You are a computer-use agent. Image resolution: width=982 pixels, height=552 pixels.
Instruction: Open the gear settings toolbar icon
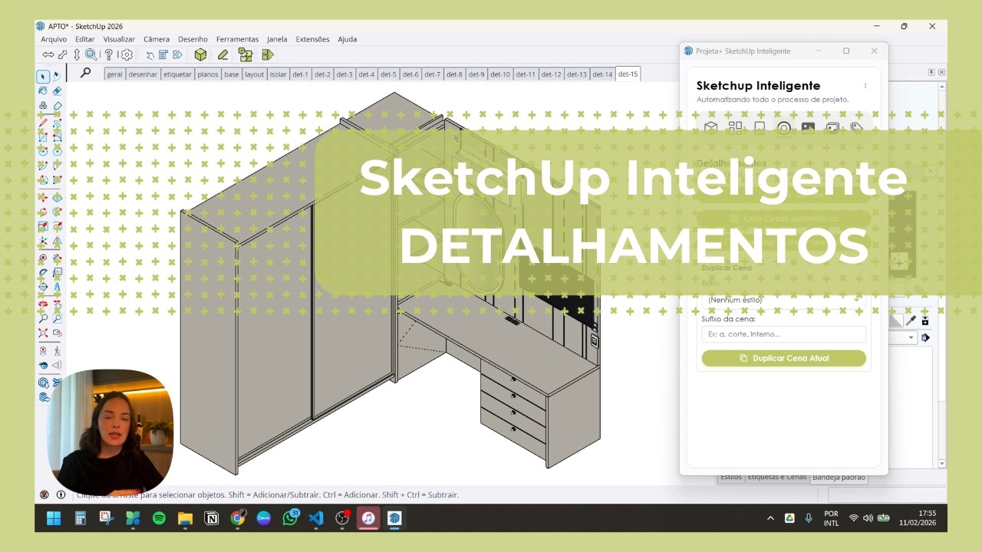(x=127, y=54)
